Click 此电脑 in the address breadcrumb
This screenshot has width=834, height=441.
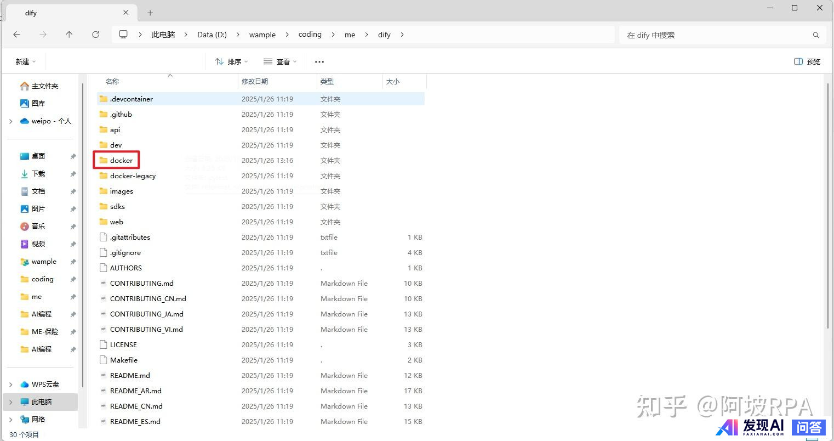click(163, 35)
